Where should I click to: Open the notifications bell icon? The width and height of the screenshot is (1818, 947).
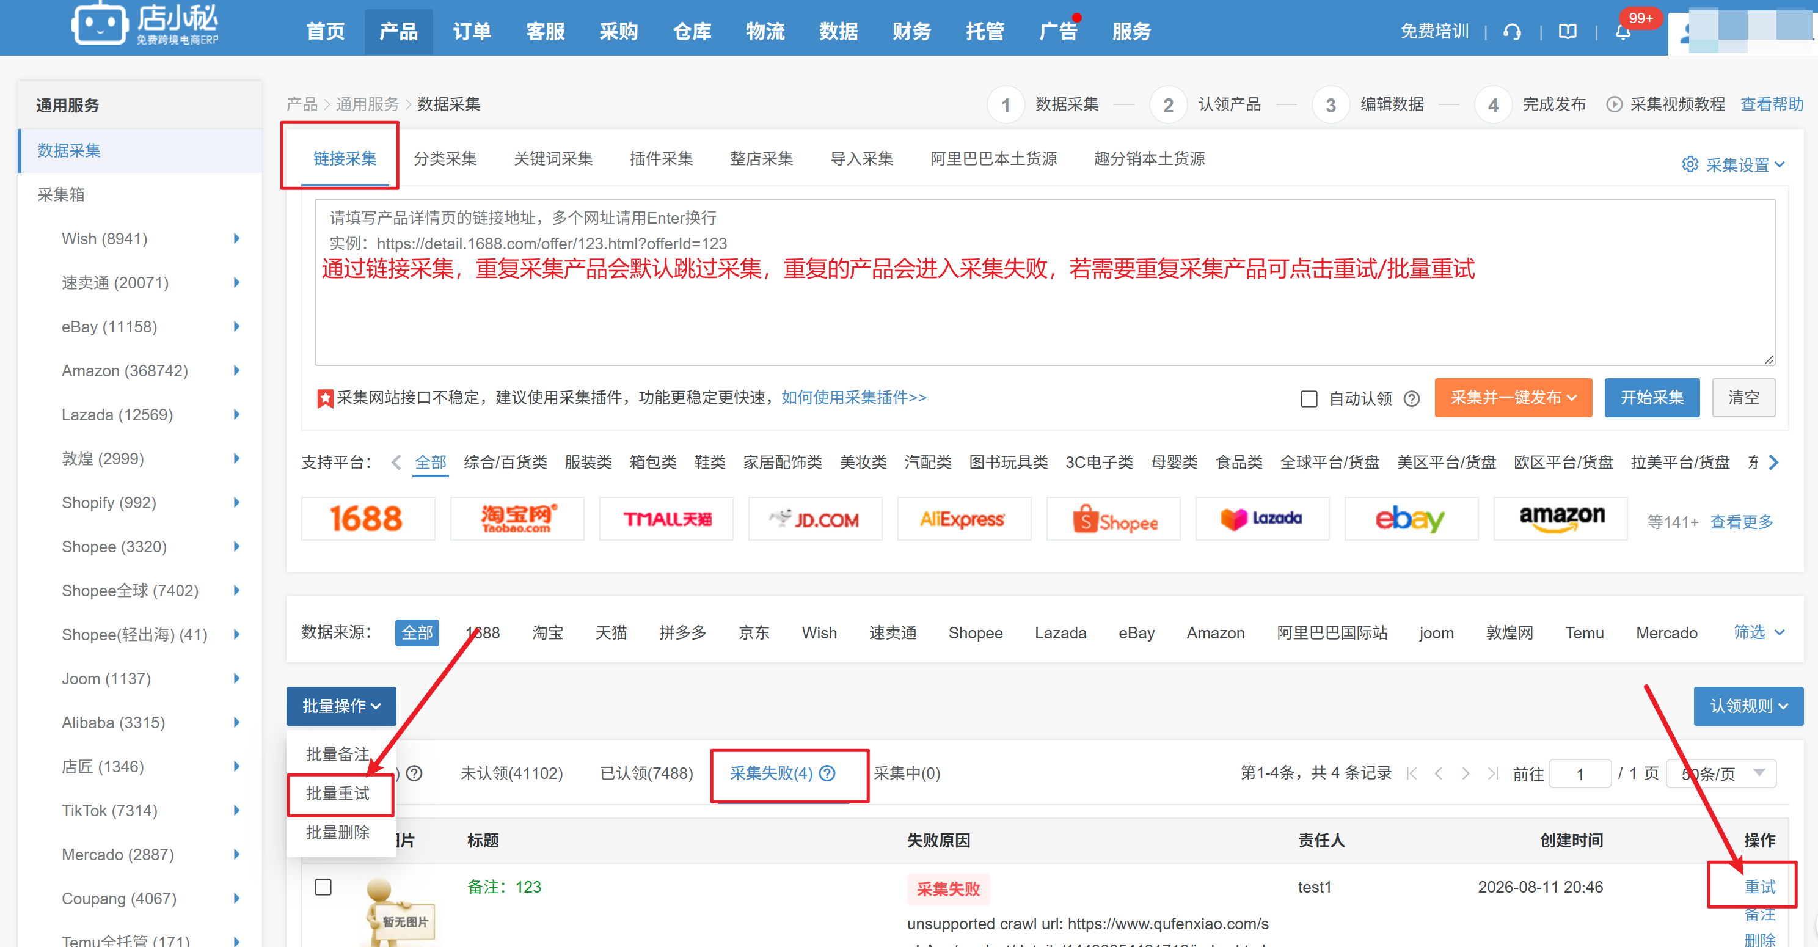point(1623,32)
